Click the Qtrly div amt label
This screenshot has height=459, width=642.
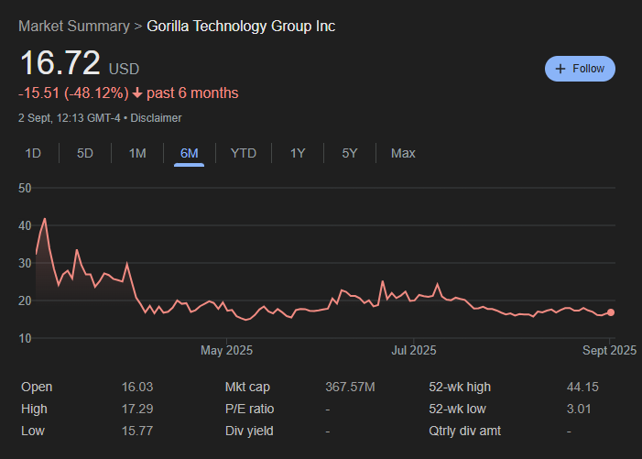tap(464, 432)
